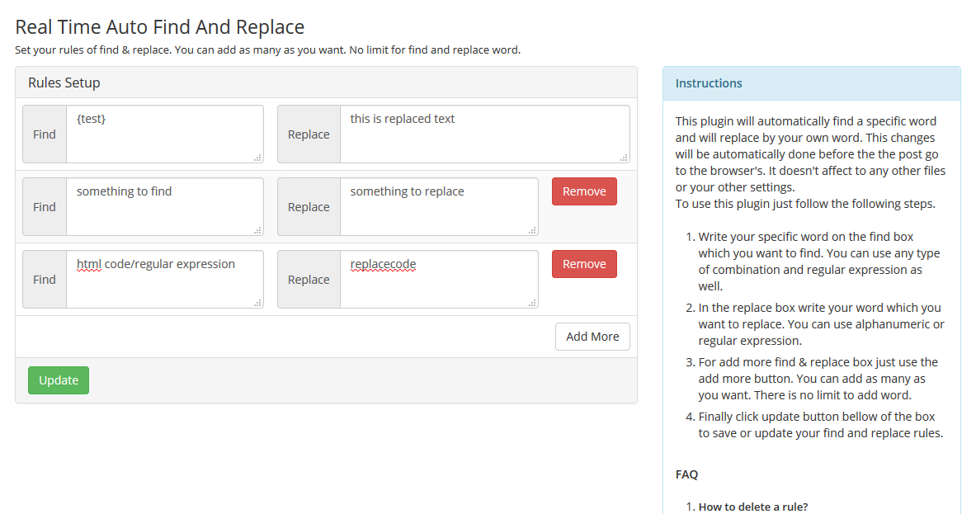Viewport: 976px width, 514px height.
Task: Click the Find field containing {test}
Action: pos(165,134)
